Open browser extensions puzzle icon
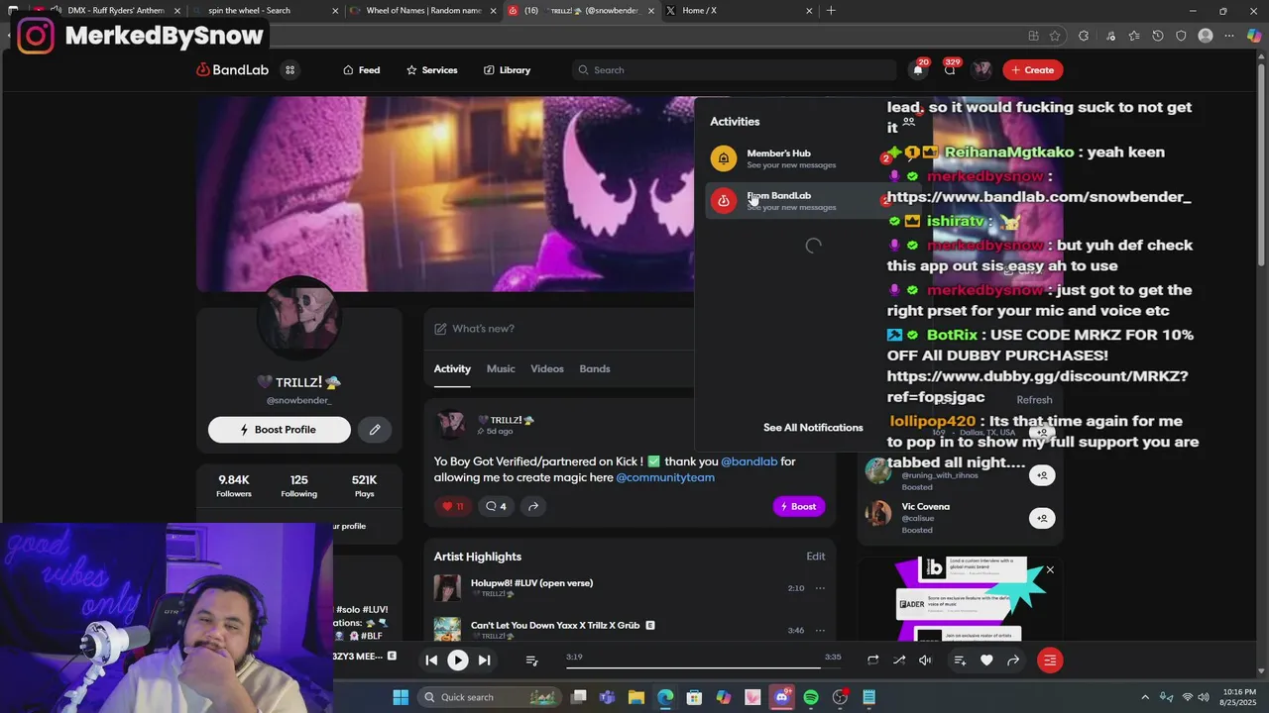This screenshot has height=713, width=1269. (x=1084, y=36)
